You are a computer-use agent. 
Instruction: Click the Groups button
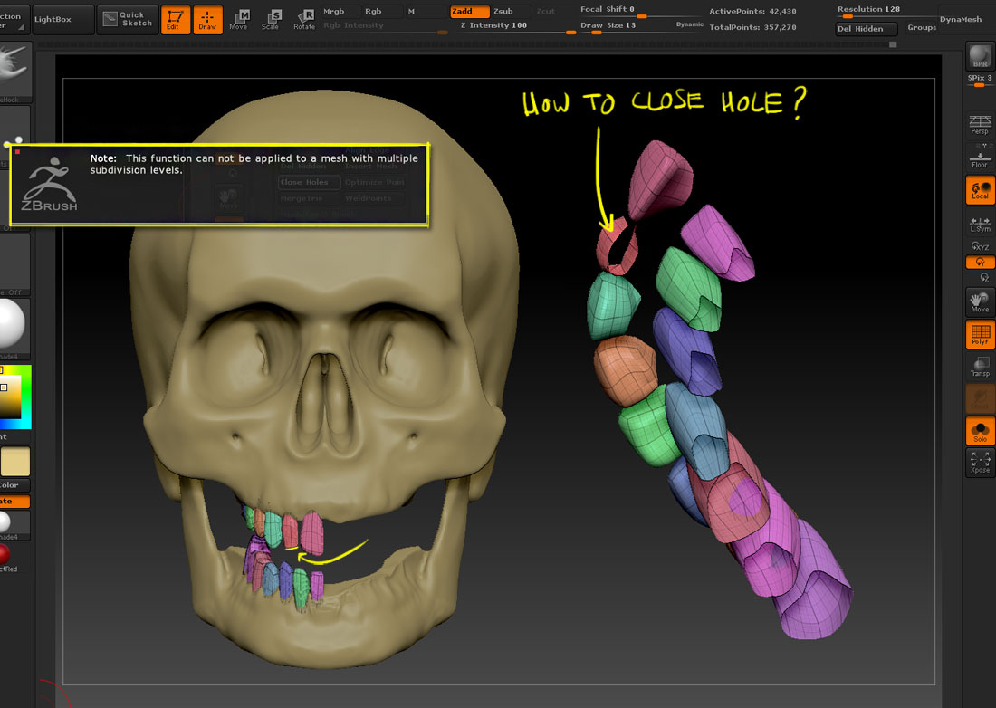pos(921,28)
